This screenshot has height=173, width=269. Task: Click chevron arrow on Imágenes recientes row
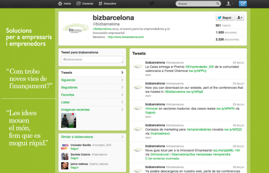[122, 109]
